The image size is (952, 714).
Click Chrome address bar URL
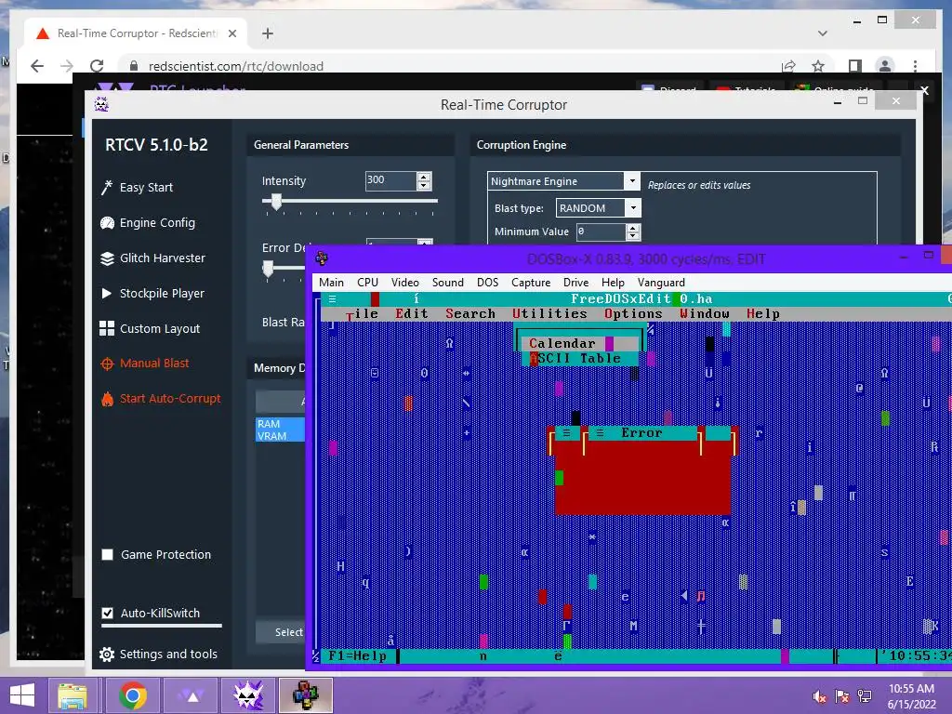coord(235,66)
